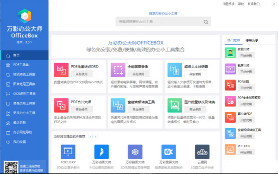Click the 万彩办公大师OFFICEBOX banner title

(x=136, y=43)
